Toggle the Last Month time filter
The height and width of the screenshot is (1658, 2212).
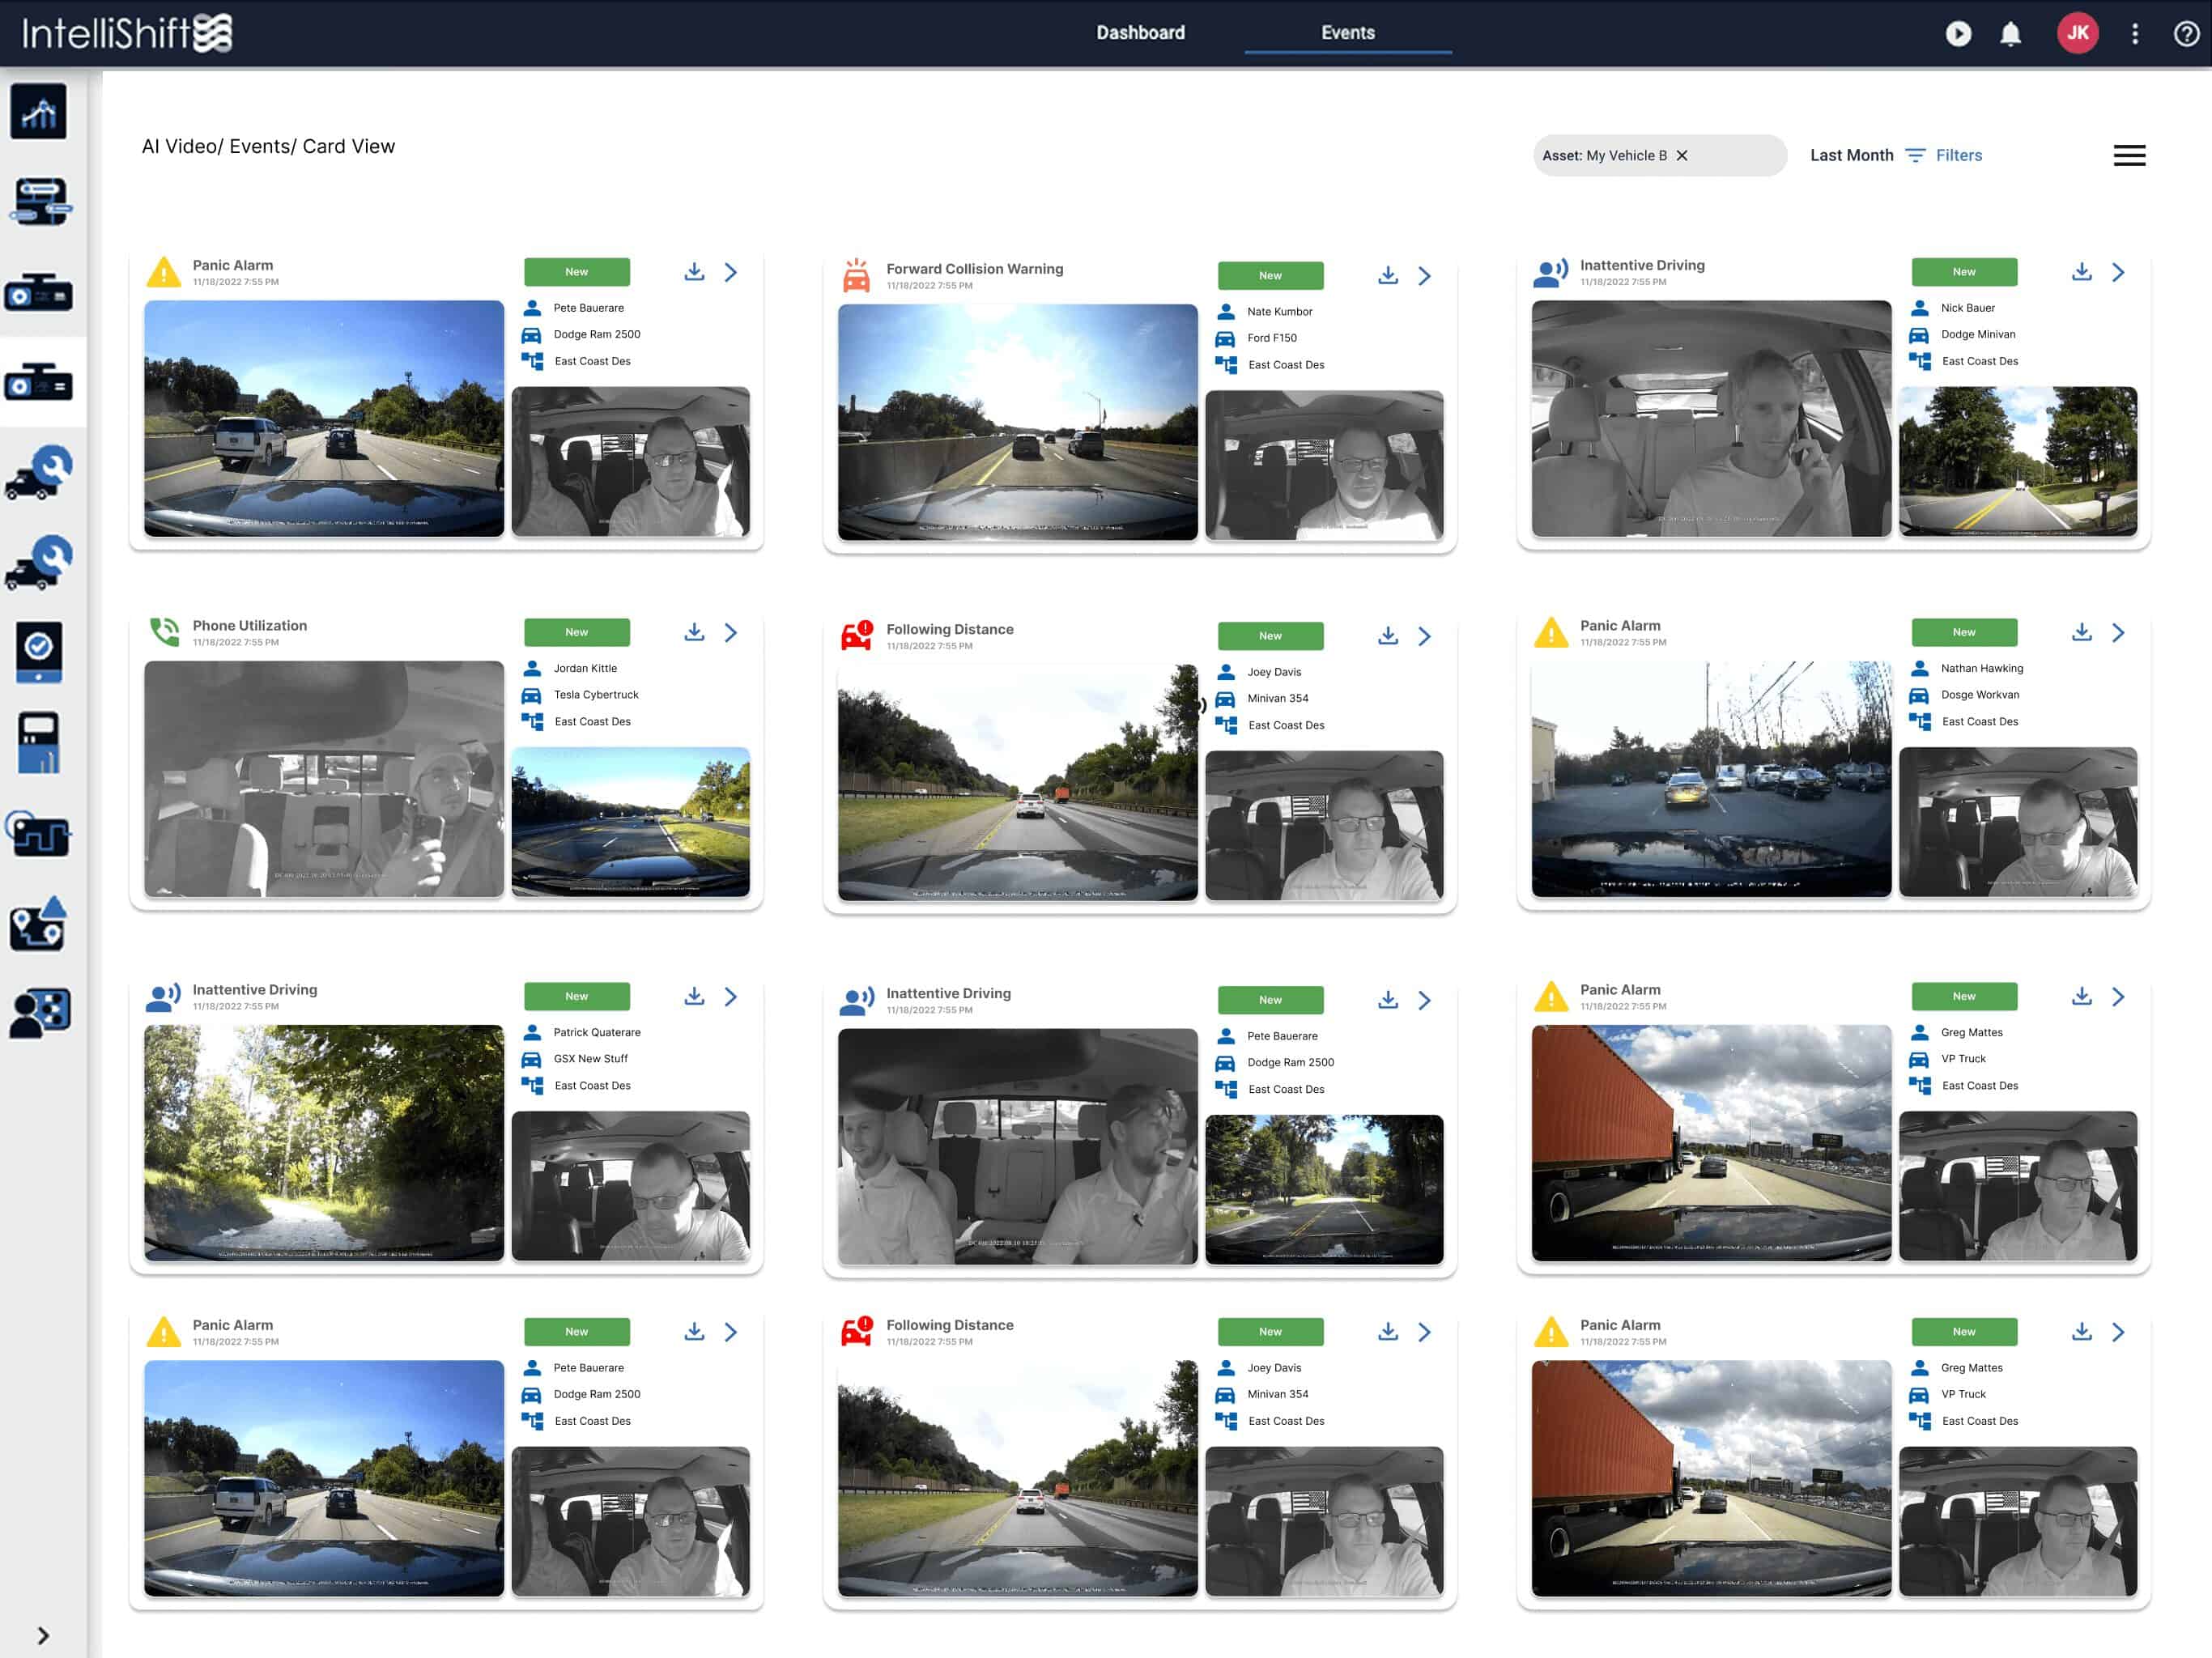coord(1850,155)
